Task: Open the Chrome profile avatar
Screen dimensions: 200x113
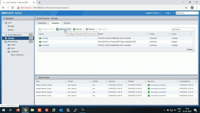Action: (192, 8)
